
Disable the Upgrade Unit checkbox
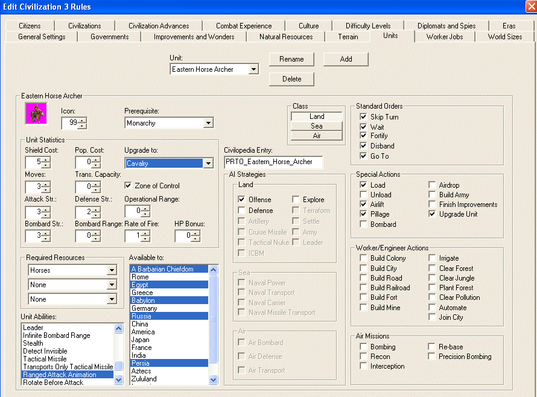tap(432, 214)
